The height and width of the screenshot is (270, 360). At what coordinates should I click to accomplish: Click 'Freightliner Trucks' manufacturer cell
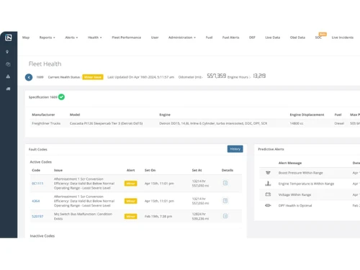(x=46, y=123)
